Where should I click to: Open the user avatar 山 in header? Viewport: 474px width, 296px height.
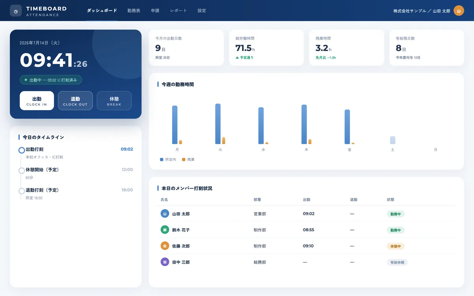(x=459, y=11)
